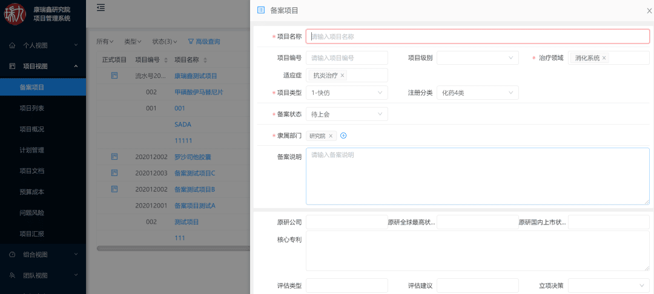The height and width of the screenshot is (294, 654).
Task: Click the 项目名称 input field
Action: [478, 36]
